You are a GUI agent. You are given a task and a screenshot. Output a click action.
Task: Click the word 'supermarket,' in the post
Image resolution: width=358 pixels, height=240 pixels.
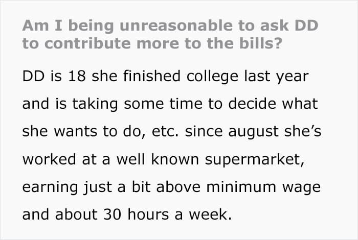pyautogui.click(x=255, y=160)
